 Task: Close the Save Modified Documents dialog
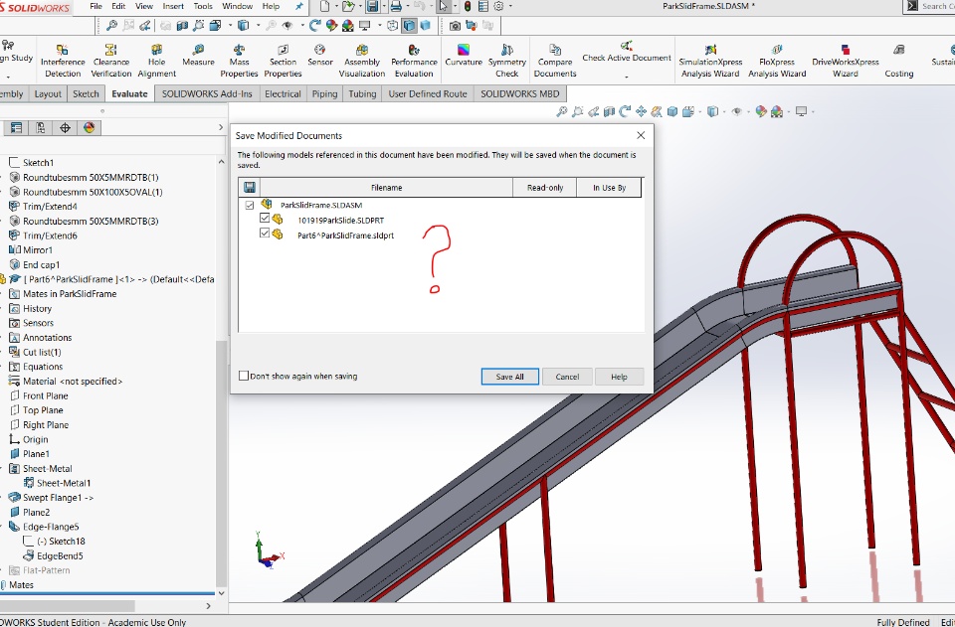(641, 135)
